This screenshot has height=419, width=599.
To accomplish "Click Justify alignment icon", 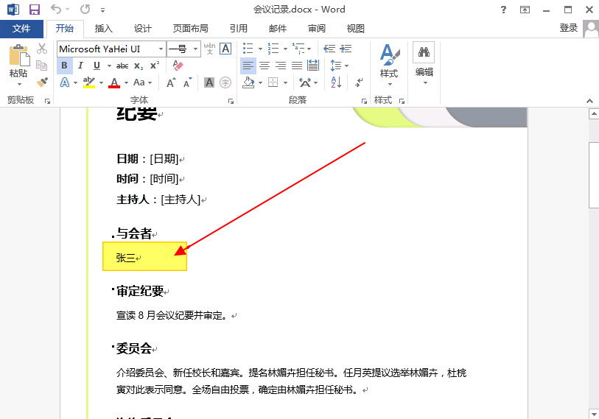I will (x=297, y=66).
